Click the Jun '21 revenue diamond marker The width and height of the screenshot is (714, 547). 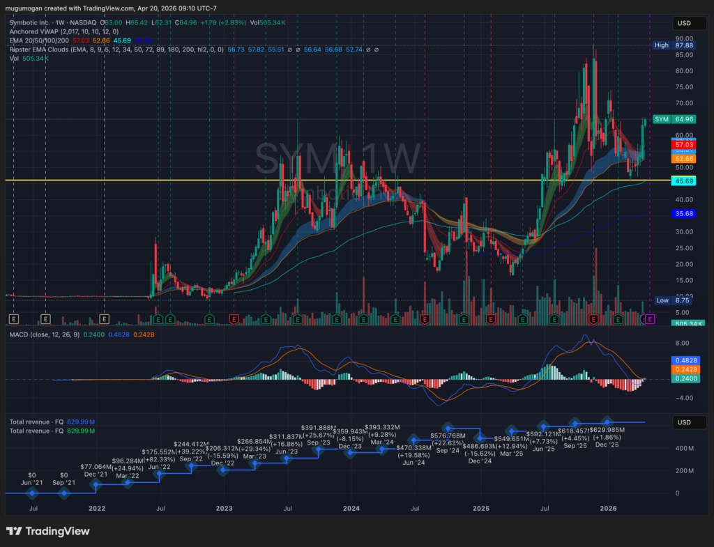point(32,493)
